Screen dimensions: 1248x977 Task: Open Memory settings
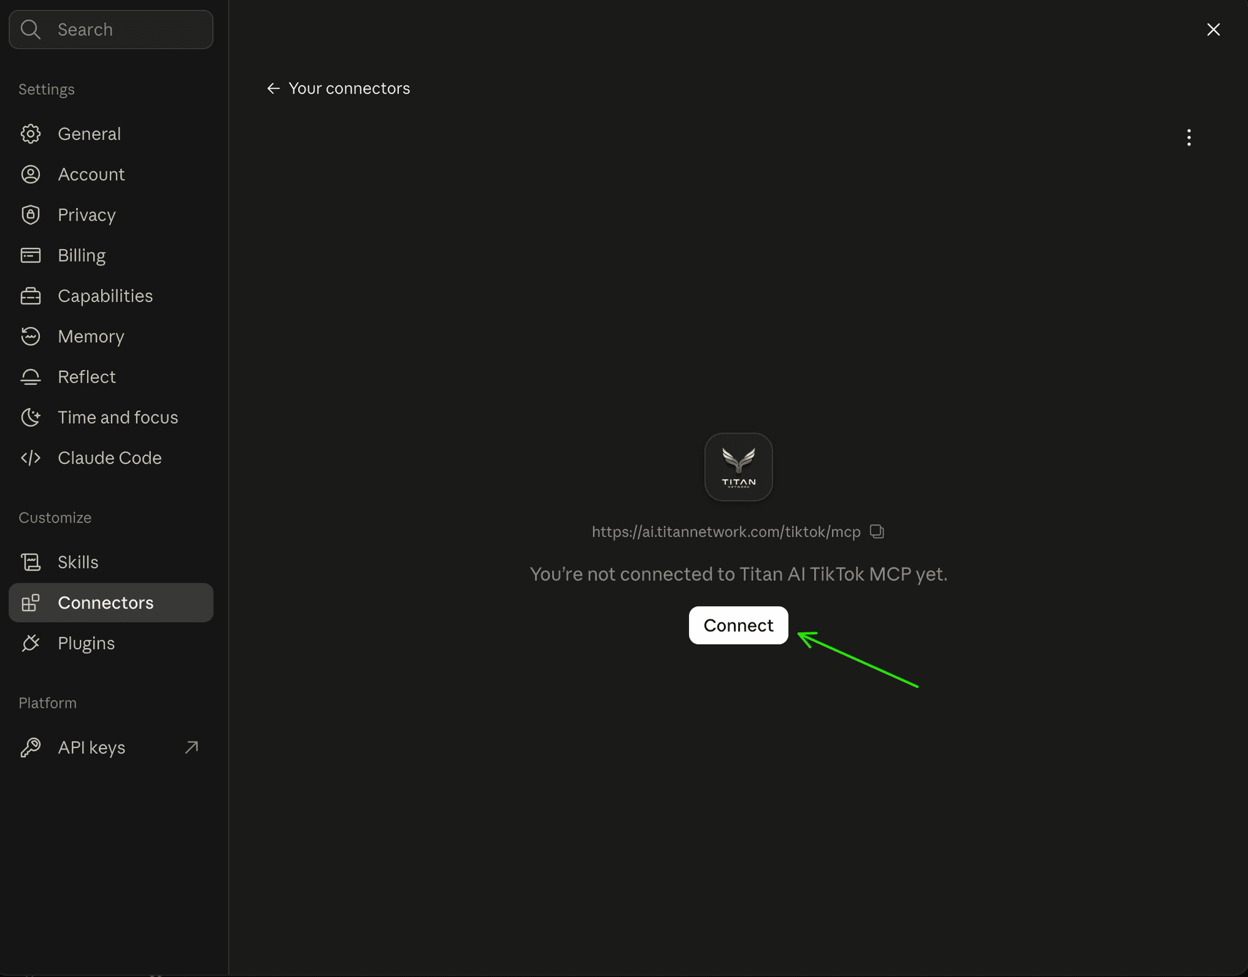(111, 336)
